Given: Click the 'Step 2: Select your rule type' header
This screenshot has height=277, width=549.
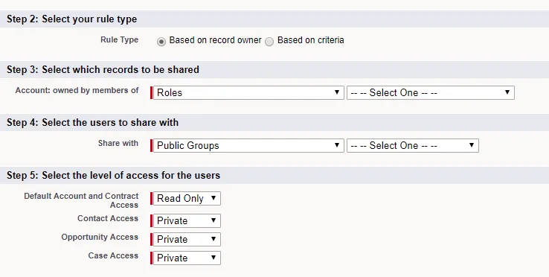Looking at the screenshot, I should point(71,19).
